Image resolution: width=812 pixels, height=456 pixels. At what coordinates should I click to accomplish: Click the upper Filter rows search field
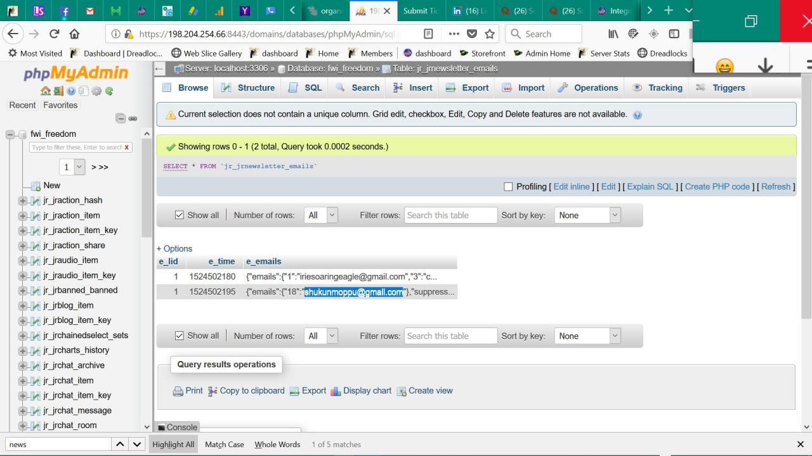pyautogui.click(x=450, y=215)
